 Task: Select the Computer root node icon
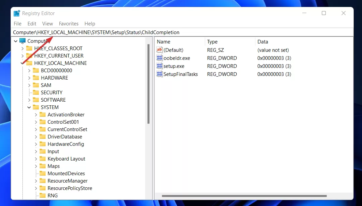(x=22, y=41)
